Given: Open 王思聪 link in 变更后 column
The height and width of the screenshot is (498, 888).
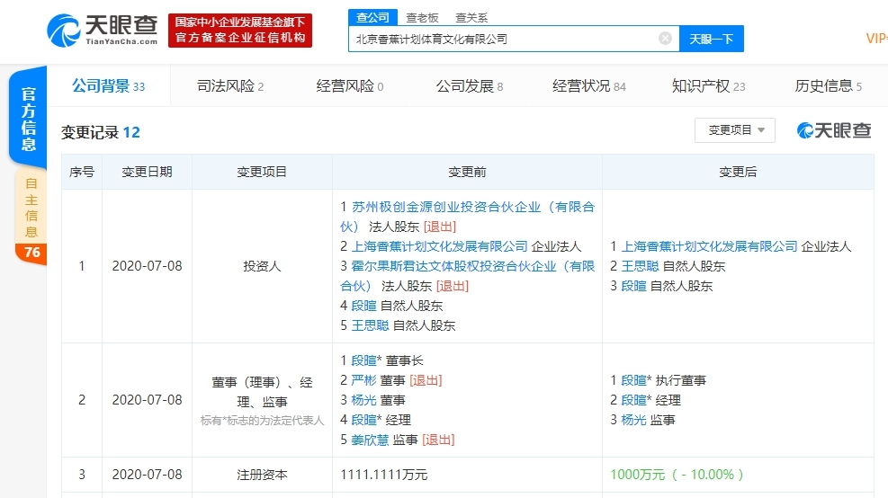Looking at the screenshot, I should (x=640, y=266).
